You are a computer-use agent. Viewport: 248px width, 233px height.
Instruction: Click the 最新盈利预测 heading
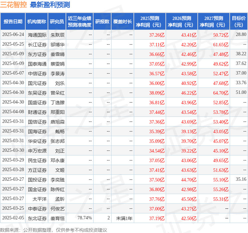[50, 5]
